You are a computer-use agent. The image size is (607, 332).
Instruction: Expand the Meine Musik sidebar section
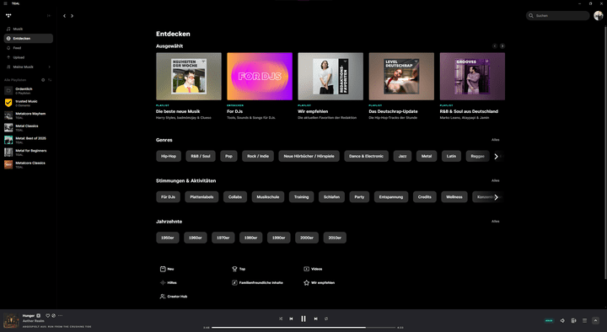49,67
